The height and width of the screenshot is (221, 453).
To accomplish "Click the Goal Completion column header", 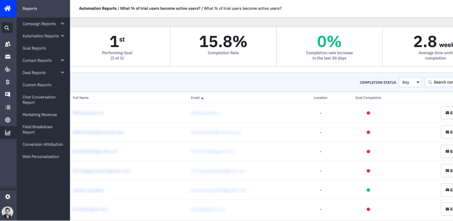I will click(368, 98).
